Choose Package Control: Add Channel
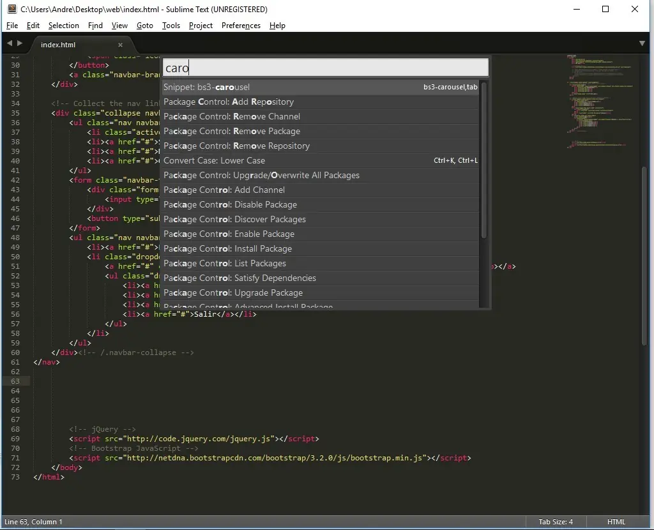654x530 pixels. click(x=321, y=190)
